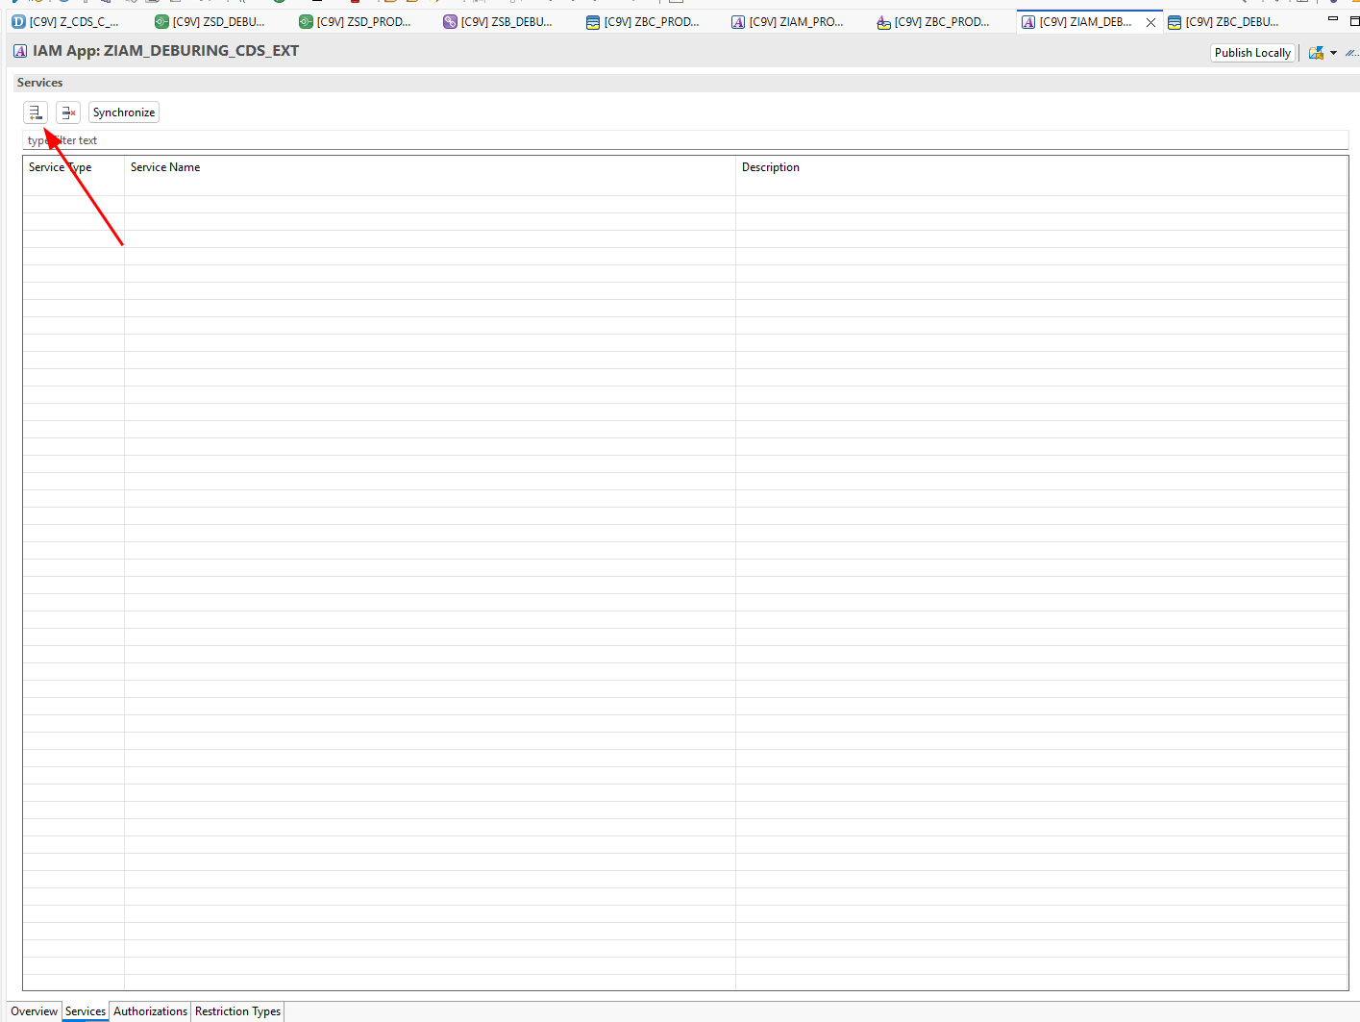Image resolution: width=1360 pixels, height=1022 pixels.
Task: Open the ZBC_PROD tab right of ZIAM_PRO
Action: [933, 21]
